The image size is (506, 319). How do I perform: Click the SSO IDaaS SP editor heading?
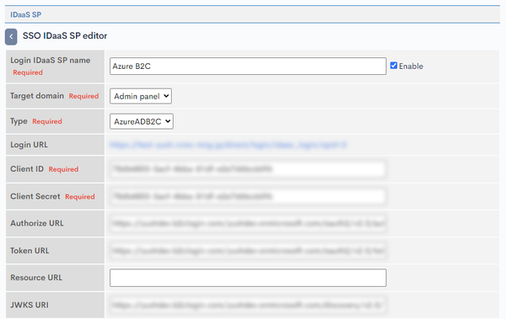65,35
